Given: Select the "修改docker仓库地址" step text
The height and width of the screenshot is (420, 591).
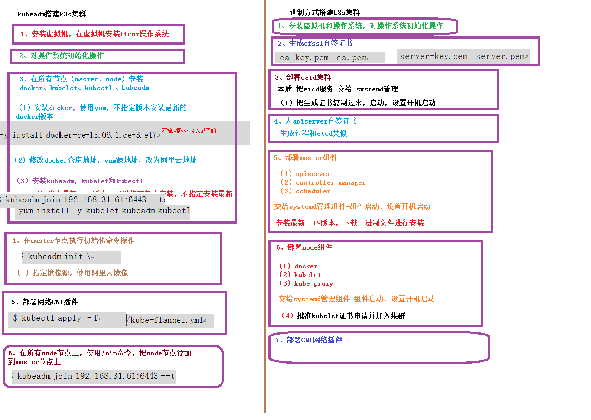Looking at the screenshot, I should pos(105,160).
